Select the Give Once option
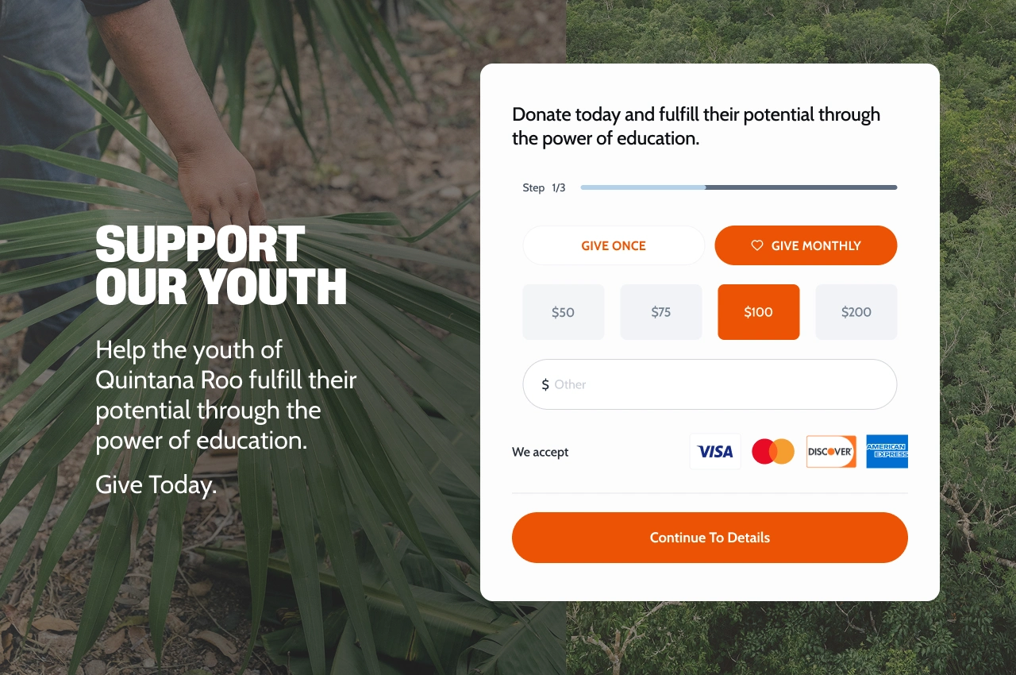The height and width of the screenshot is (675, 1016). click(x=614, y=245)
